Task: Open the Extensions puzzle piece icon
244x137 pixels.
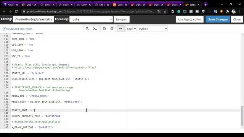Action: (228, 11)
